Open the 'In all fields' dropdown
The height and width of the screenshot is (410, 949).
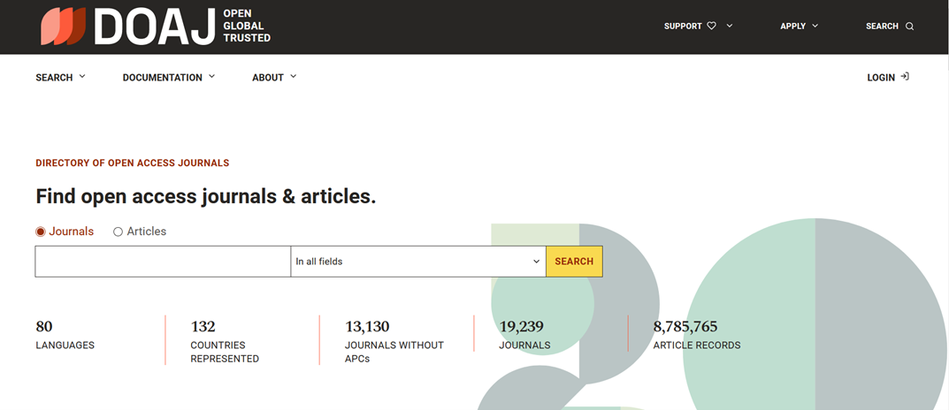click(418, 262)
